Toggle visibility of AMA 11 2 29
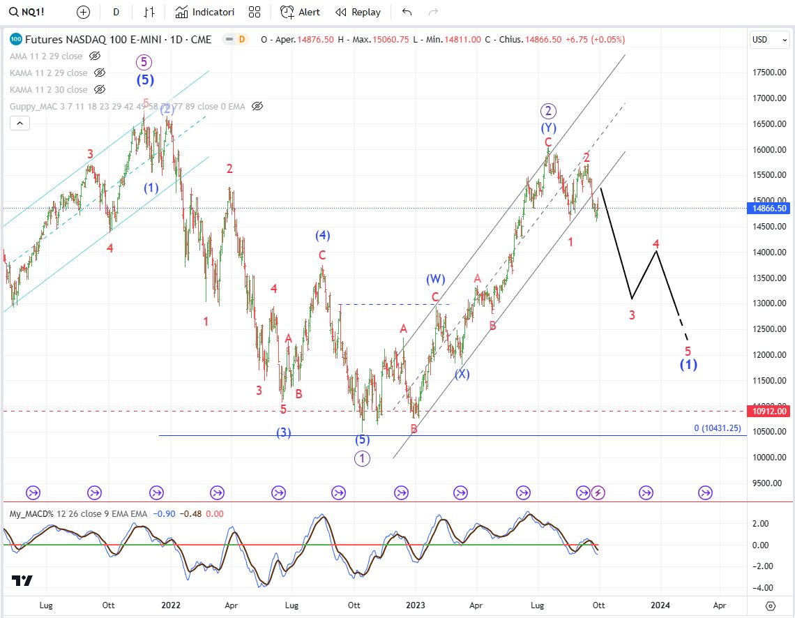This screenshot has width=795, height=618. click(95, 56)
